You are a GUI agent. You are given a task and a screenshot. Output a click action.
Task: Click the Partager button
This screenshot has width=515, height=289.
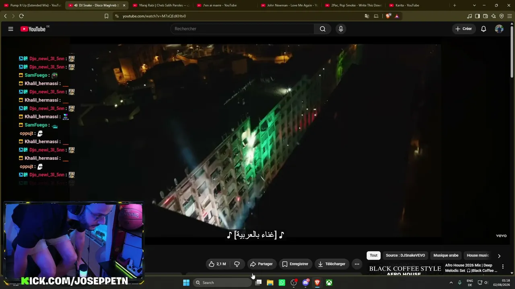(x=262, y=264)
